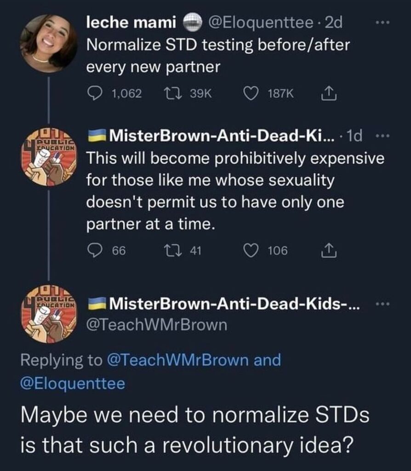Reply to leche mami's tweet
This screenshot has width=411, height=471.
(95, 94)
